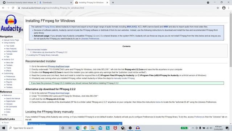Viewport: 232px width, 131px height.
Task: Close the Downloads tab
Action: tap(71, 3)
